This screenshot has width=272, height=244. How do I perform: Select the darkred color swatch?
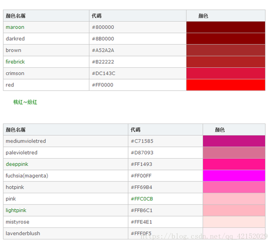226,39
